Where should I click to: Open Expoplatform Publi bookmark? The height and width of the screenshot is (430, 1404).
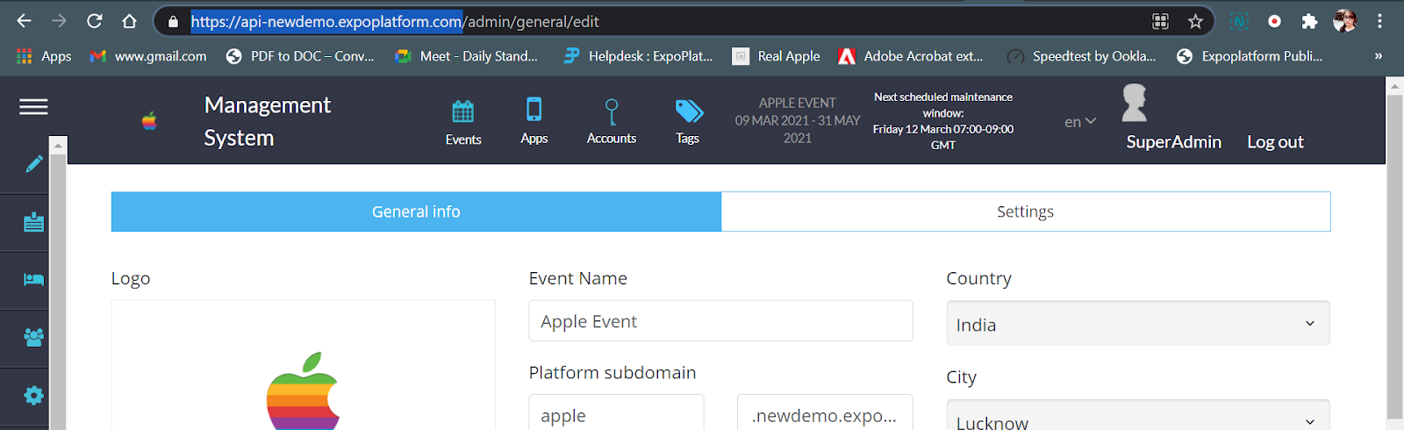1250,56
